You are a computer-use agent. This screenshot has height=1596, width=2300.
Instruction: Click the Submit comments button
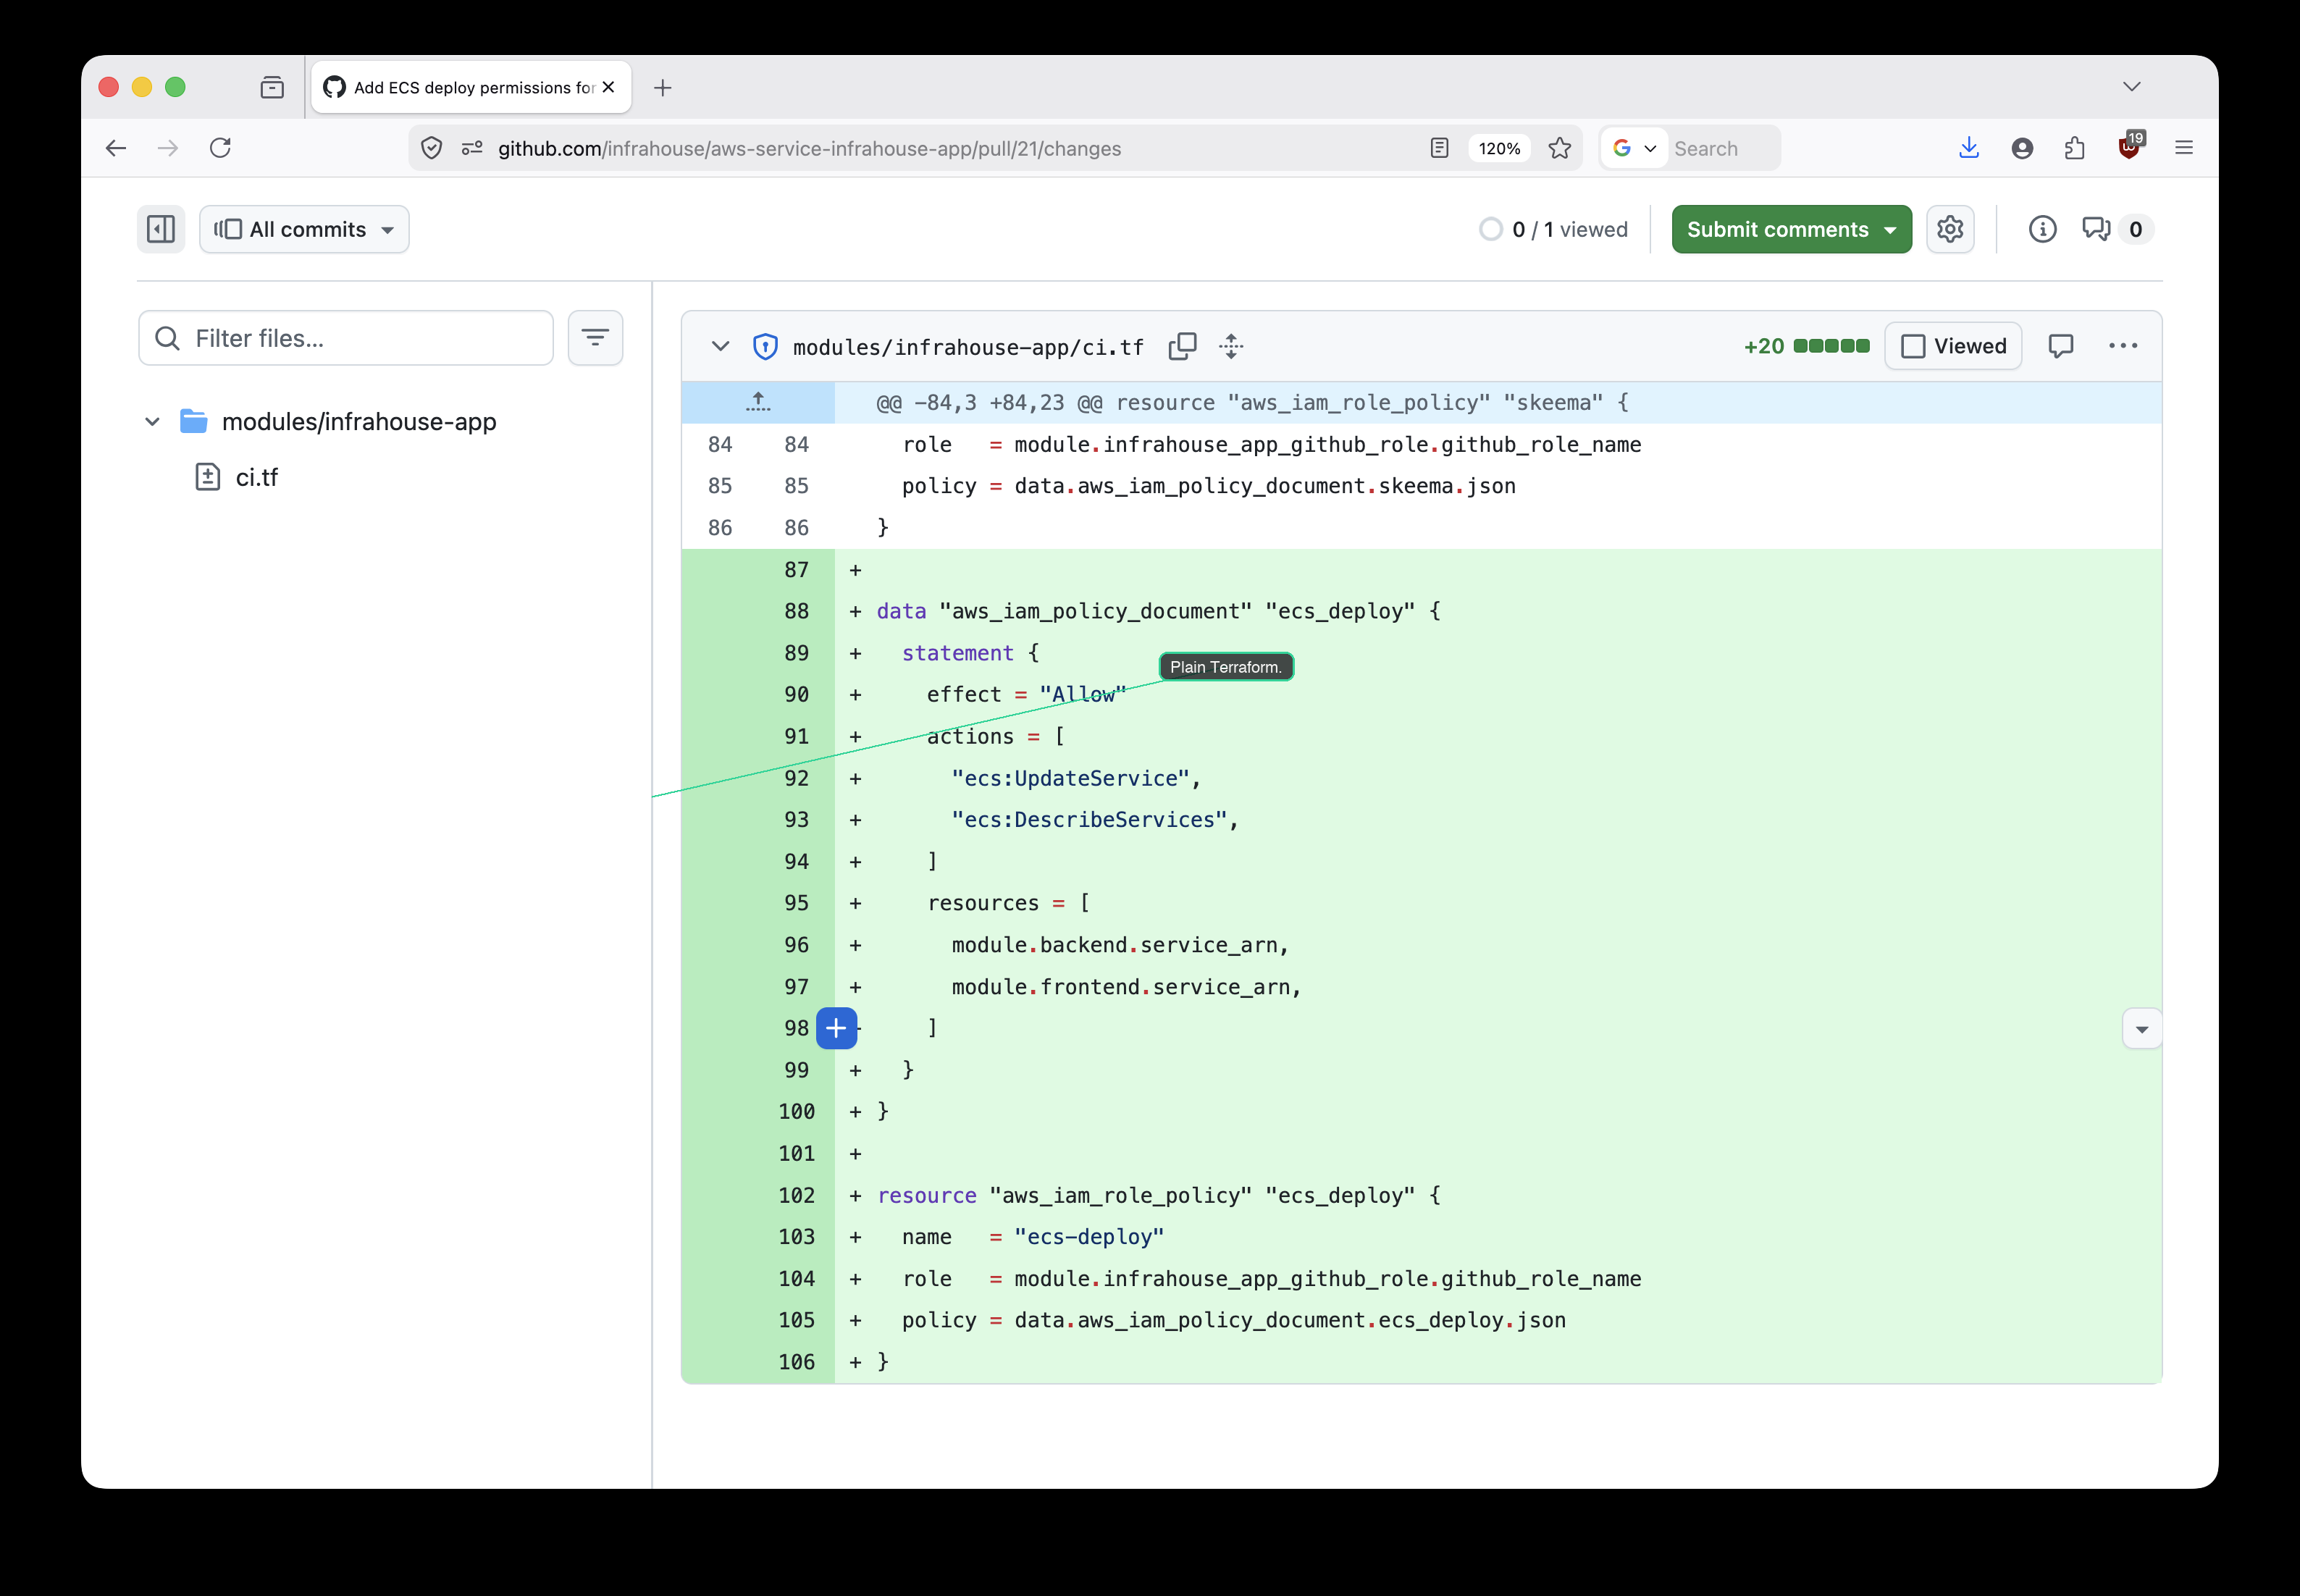[1791, 229]
